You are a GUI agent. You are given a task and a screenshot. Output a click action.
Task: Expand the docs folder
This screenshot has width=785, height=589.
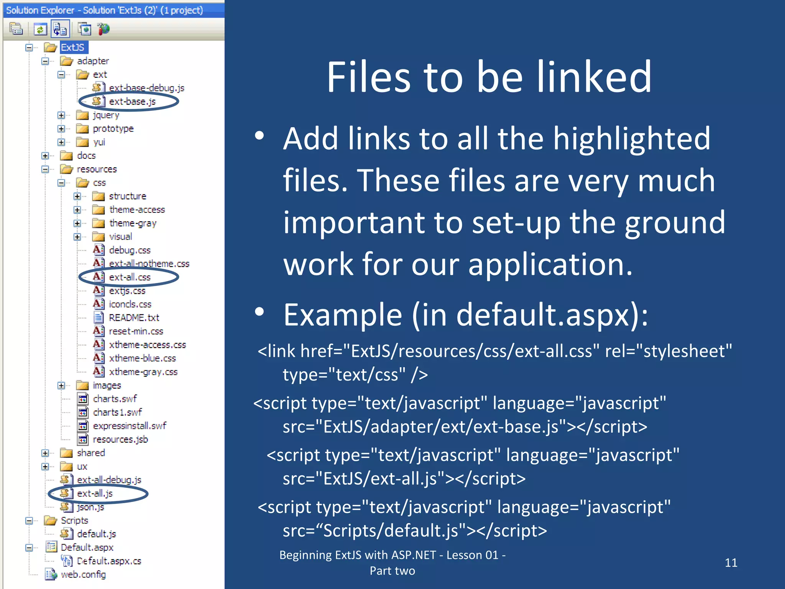click(45, 156)
